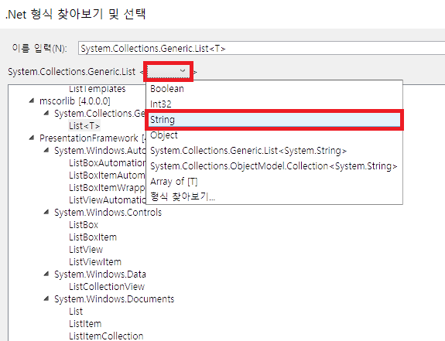Open the generic type parameter dropdown
Image resolution: width=445 pixels, height=341 pixels.
pyautogui.click(x=168, y=71)
